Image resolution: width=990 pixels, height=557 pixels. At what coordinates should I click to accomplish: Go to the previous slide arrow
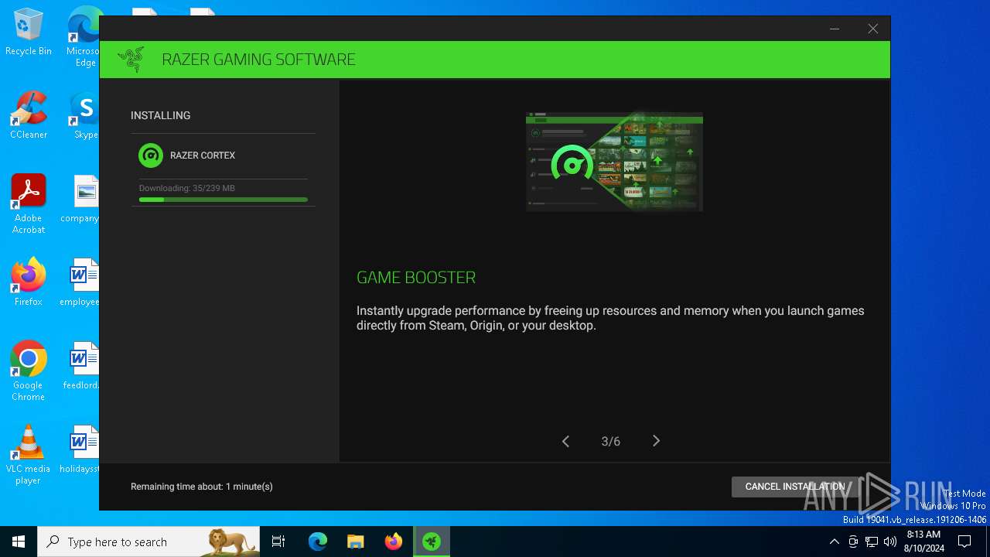point(565,441)
